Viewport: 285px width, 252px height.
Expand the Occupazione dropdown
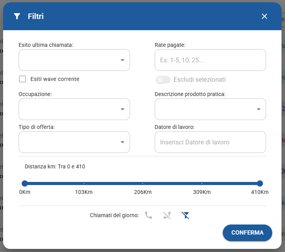pos(74,109)
